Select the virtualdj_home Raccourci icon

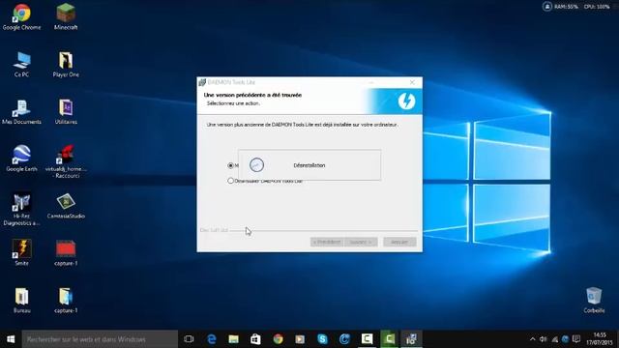(x=66, y=161)
